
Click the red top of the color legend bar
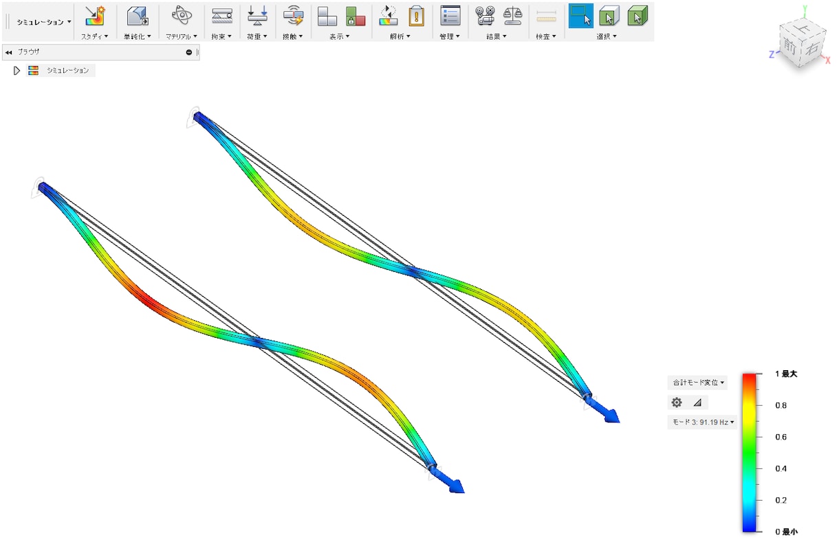(750, 378)
